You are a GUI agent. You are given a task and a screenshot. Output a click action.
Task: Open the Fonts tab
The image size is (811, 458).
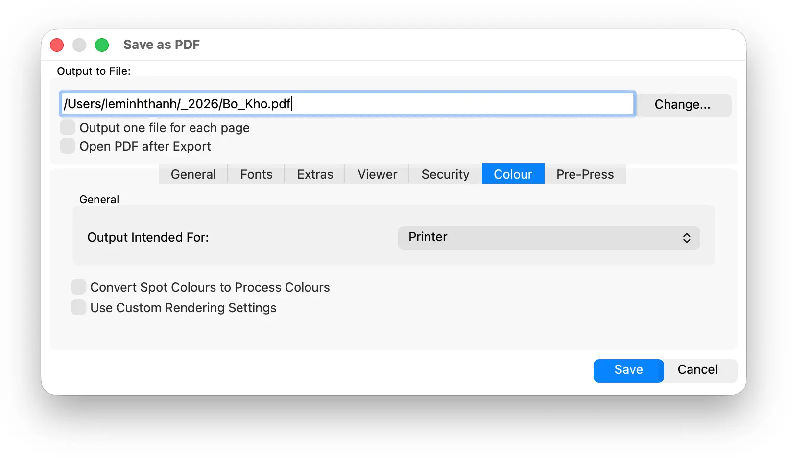click(x=256, y=174)
